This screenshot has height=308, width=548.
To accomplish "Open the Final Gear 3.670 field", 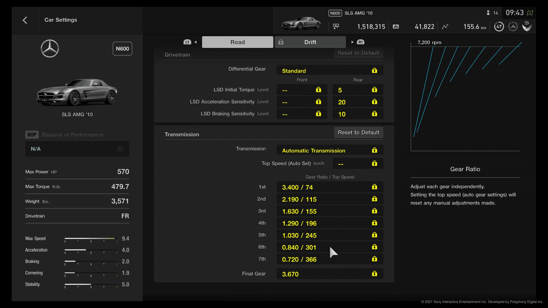I will 330,274.
